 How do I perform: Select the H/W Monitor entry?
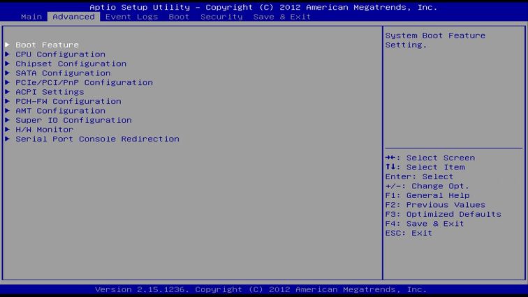[44, 130]
